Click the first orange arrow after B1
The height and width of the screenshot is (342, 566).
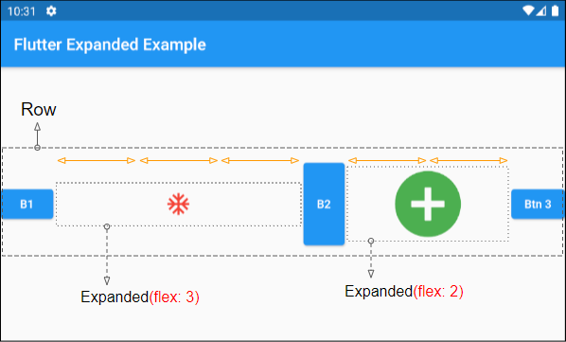pos(97,161)
